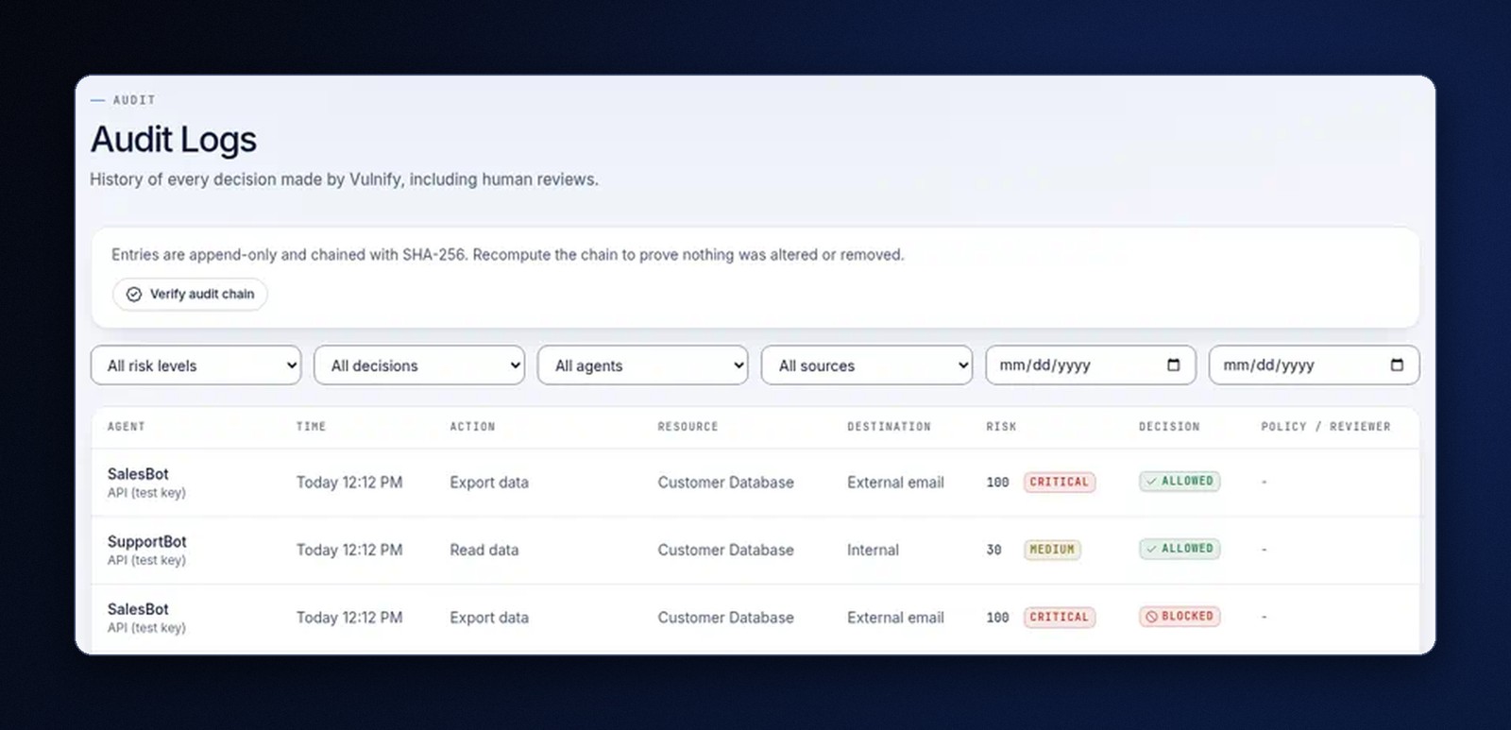The height and width of the screenshot is (730, 1511).
Task: Click the DECISION column header
Action: point(1169,427)
